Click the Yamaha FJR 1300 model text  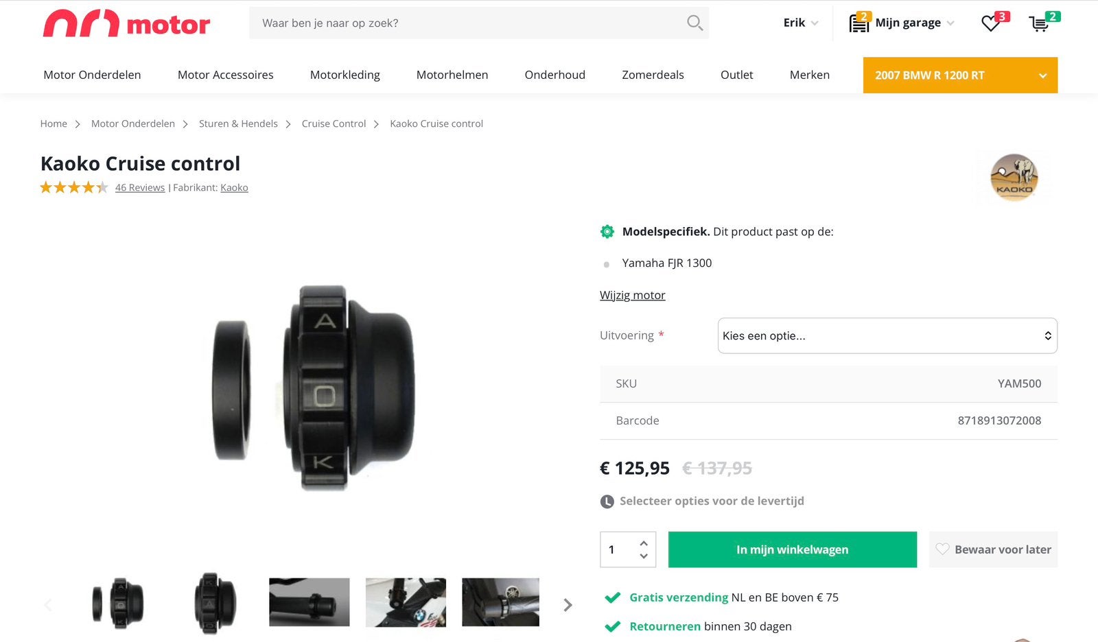tap(667, 263)
